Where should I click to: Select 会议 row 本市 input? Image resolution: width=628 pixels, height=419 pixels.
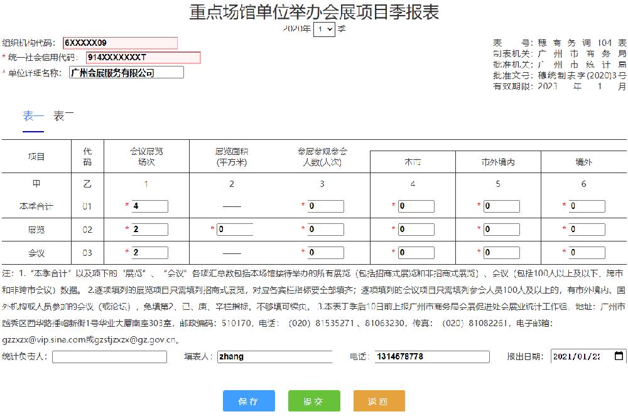416,253
